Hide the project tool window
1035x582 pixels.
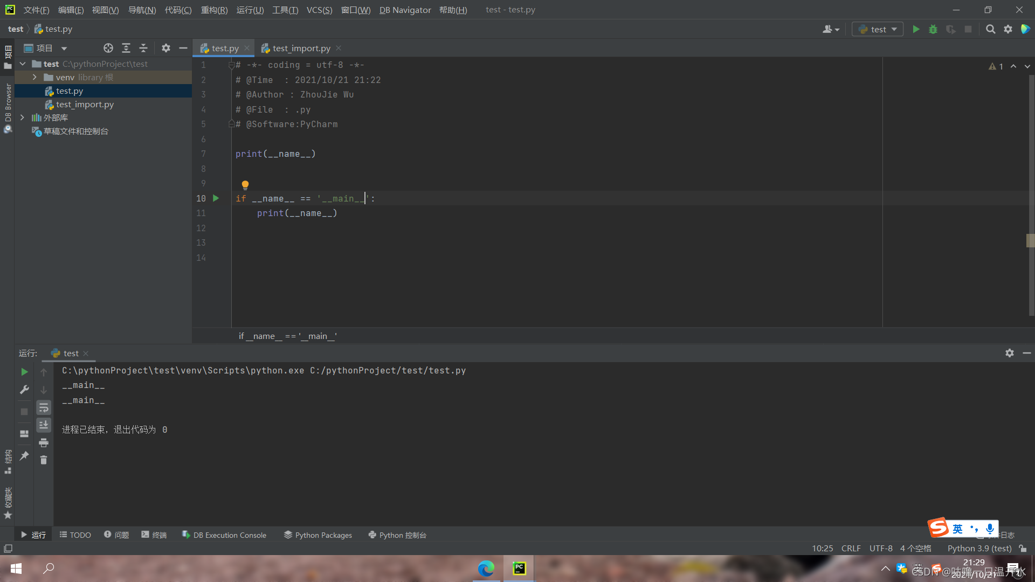pyautogui.click(x=183, y=48)
